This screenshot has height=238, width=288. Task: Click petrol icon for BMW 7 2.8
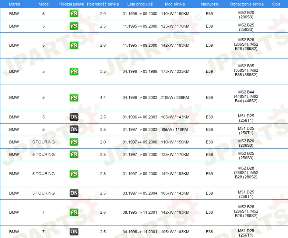coord(74,212)
